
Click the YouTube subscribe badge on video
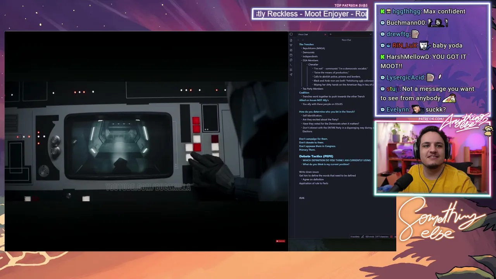coord(281,241)
